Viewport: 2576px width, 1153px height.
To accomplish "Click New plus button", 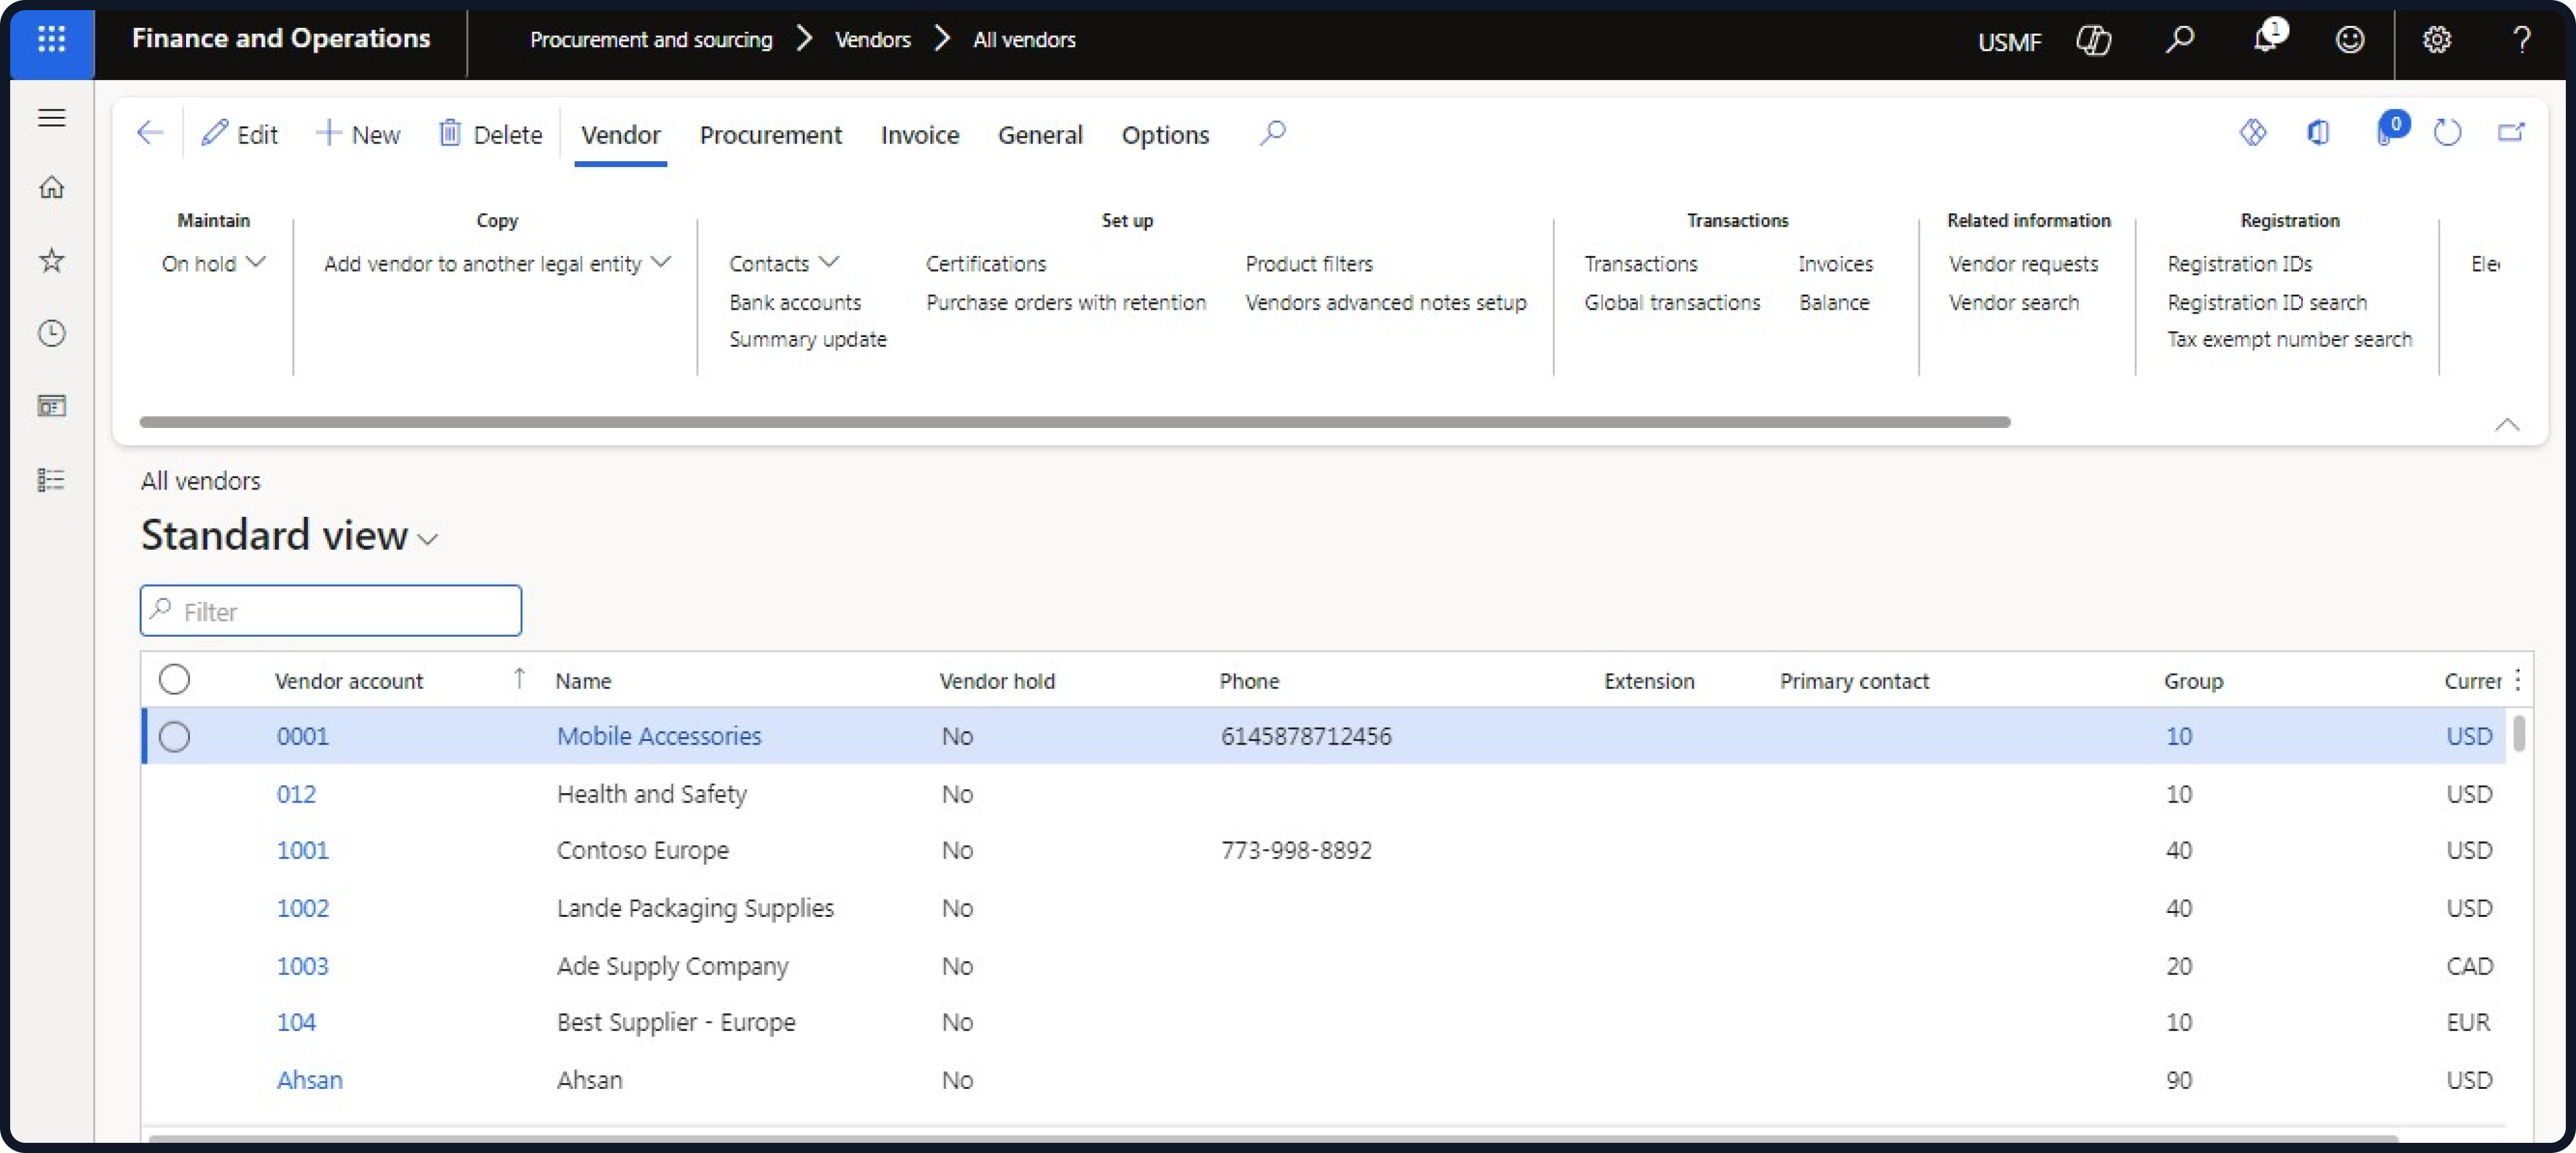I will point(358,134).
